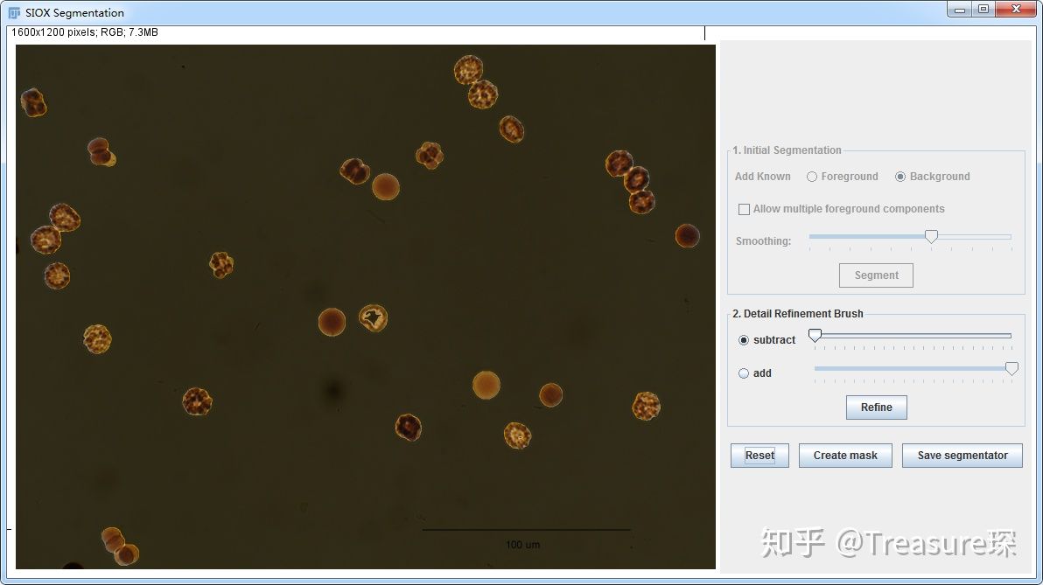The width and height of the screenshot is (1043, 585).
Task: Click the Reset button
Action: (759, 456)
